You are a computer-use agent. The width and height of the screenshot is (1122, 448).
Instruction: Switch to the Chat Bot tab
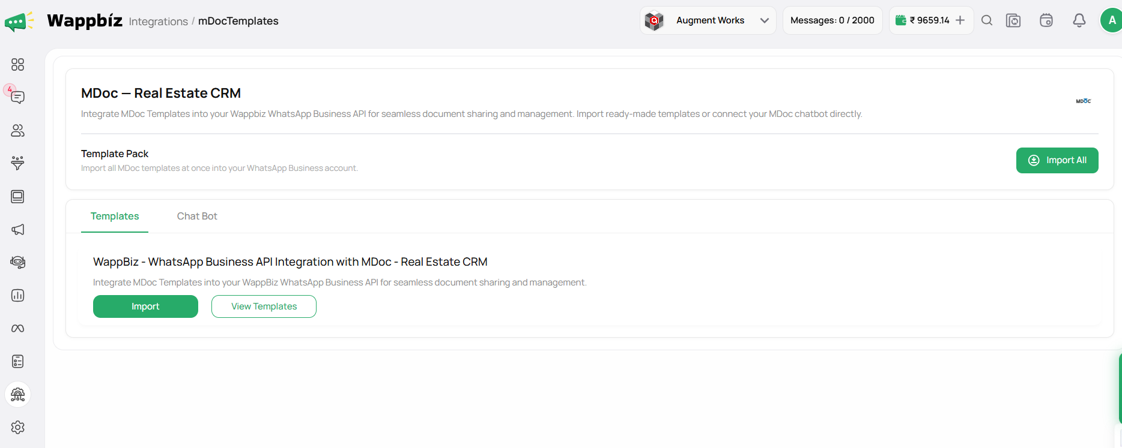pyautogui.click(x=197, y=216)
